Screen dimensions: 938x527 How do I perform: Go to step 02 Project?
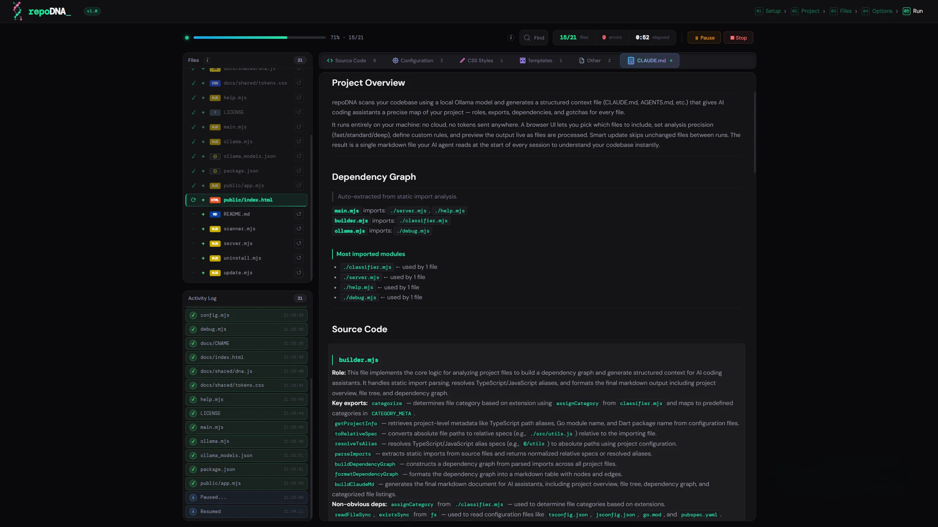pyautogui.click(x=805, y=11)
